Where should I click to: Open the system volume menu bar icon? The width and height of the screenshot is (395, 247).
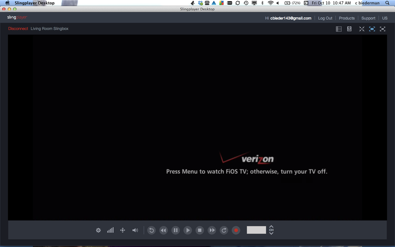[277, 3]
